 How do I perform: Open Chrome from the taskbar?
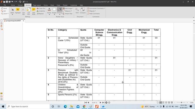point(84,106)
